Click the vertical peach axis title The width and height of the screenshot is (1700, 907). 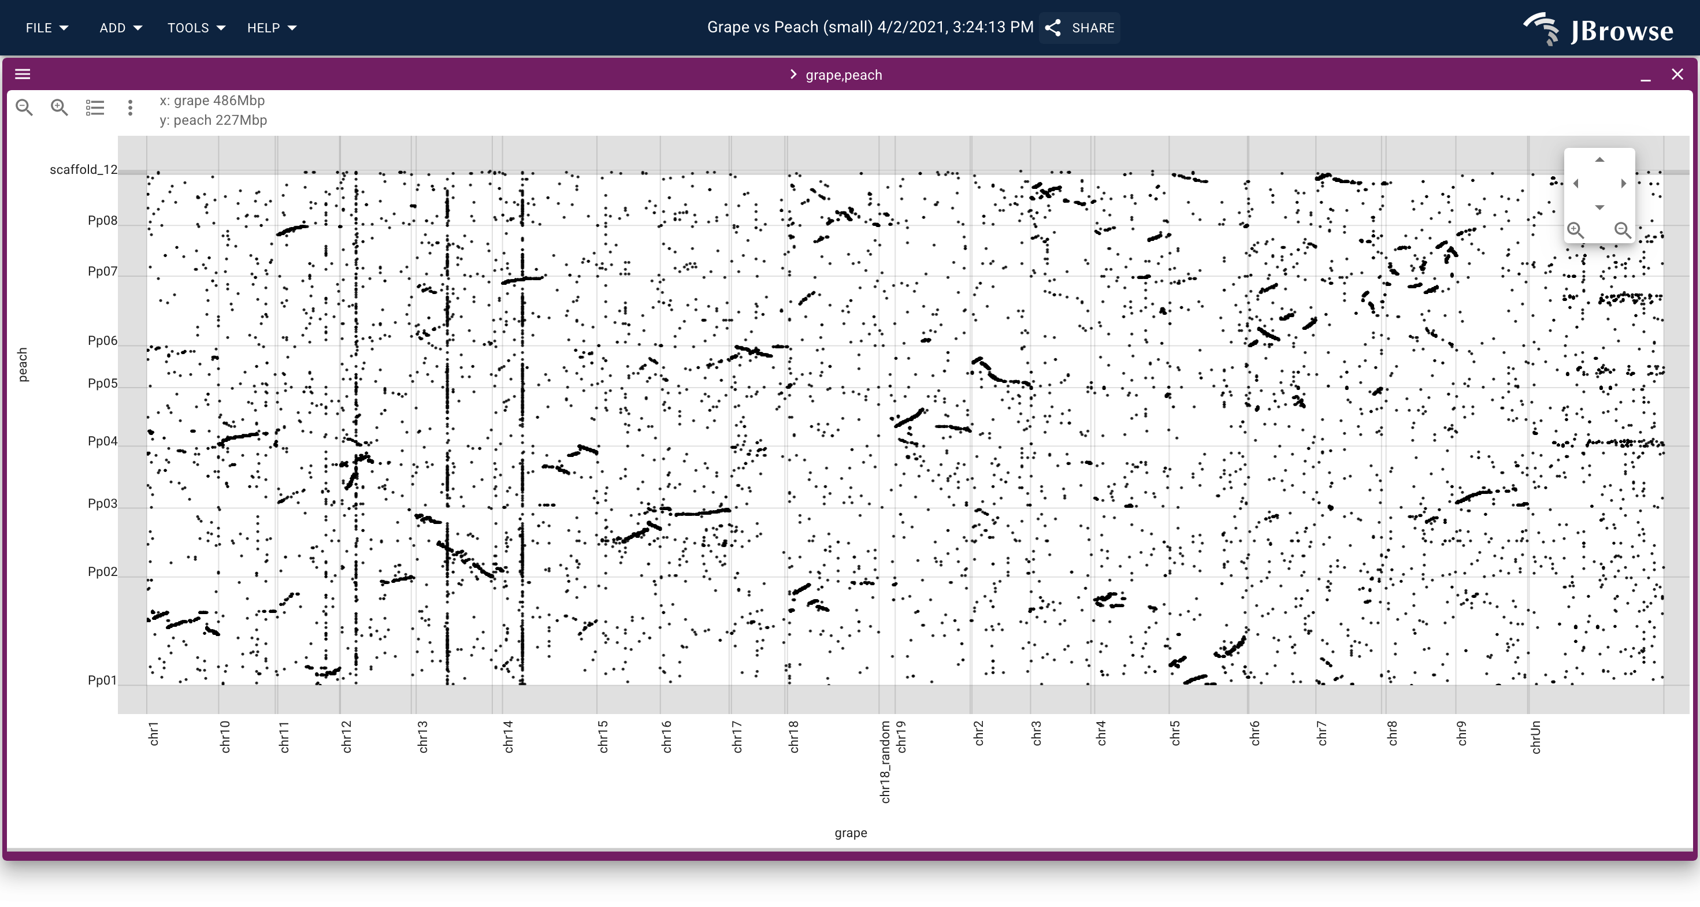(23, 365)
